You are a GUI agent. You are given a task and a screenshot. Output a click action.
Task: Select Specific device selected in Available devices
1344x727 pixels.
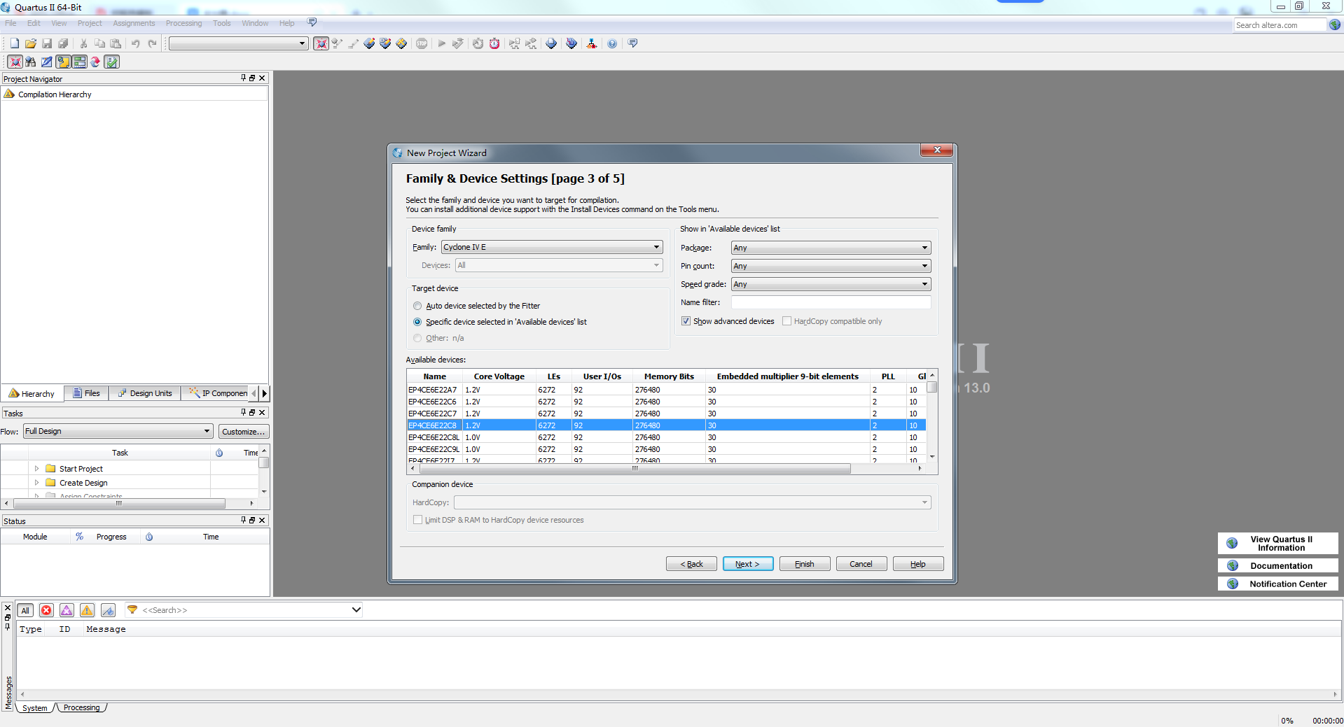coord(417,322)
